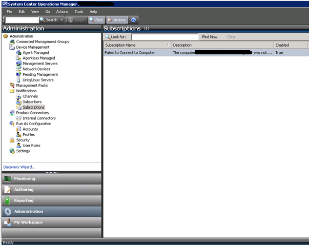
Task: Open the Go menu
Action: tap(48, 12)
